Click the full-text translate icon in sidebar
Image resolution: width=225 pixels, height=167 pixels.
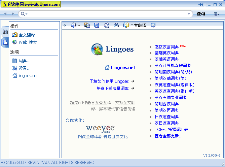(x=15, y=34)
